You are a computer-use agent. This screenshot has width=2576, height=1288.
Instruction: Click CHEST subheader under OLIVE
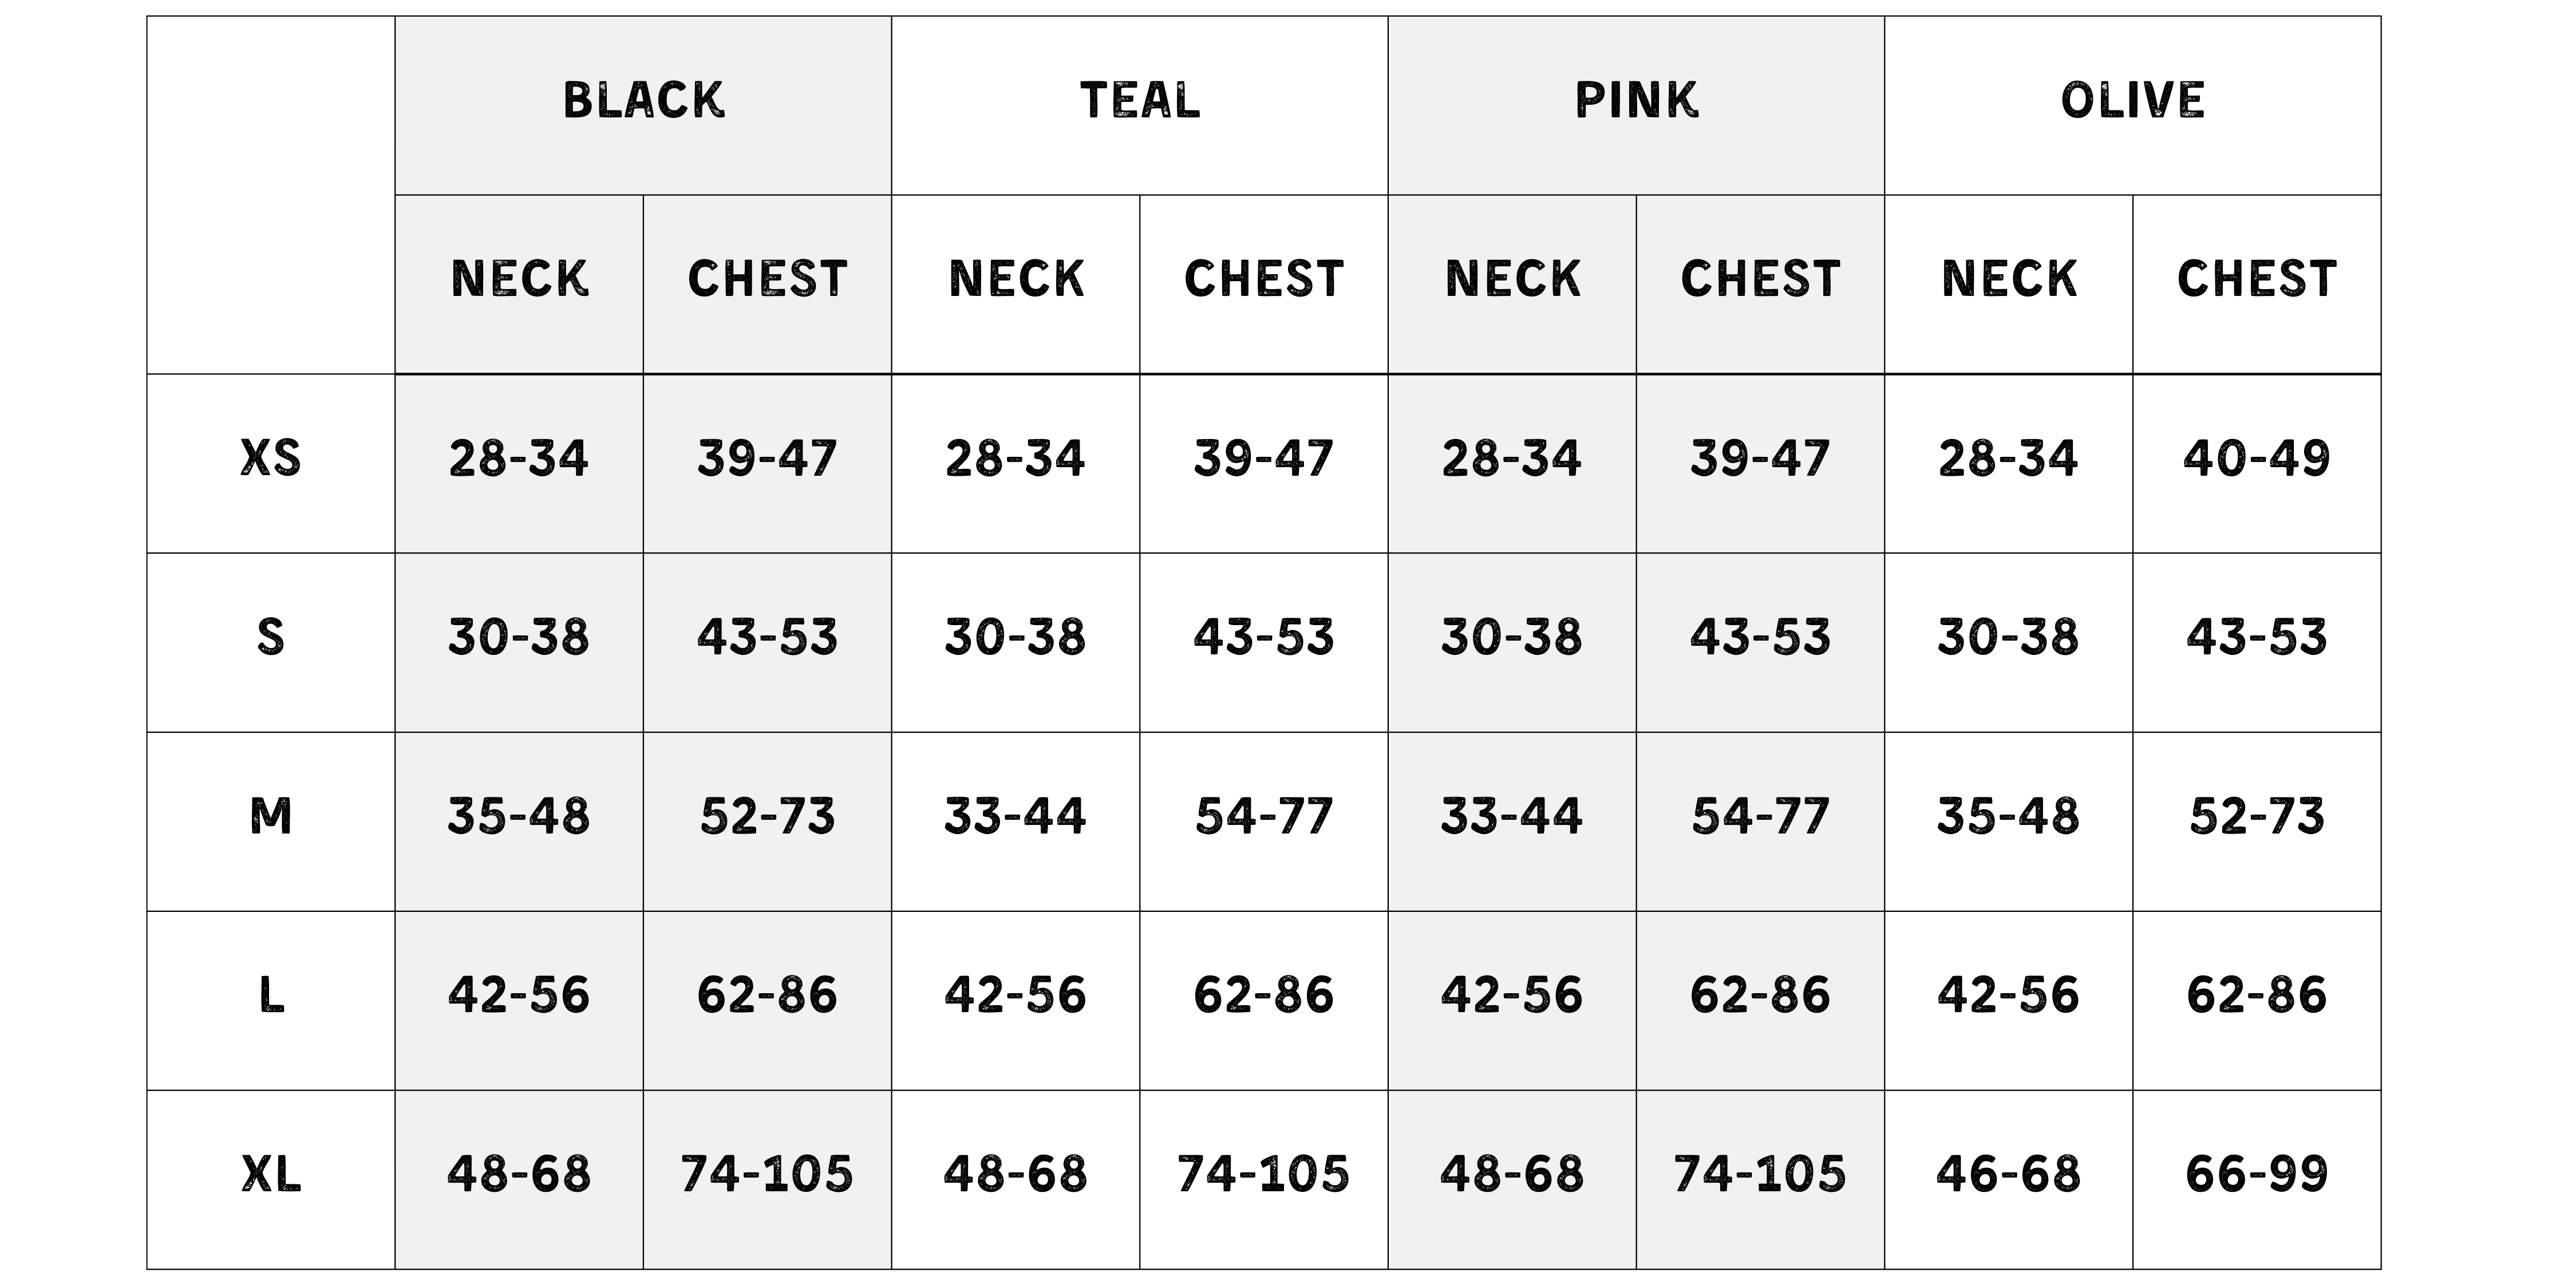pos(2257,279)
